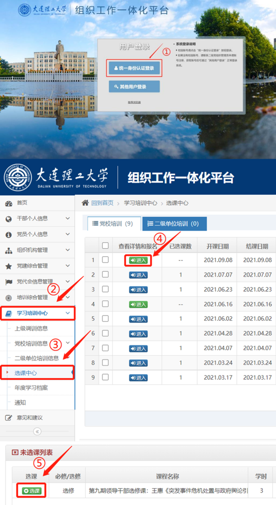Expand the 党校培训信息 submenu
This screenshot has width=276, height=505.
68,343
